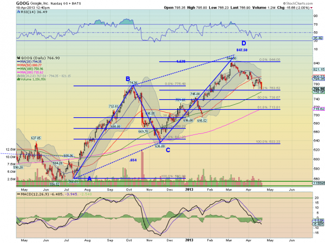
Task: Click the 636.00 low price label
Action: pyautogui.click(x=160, y=146)
